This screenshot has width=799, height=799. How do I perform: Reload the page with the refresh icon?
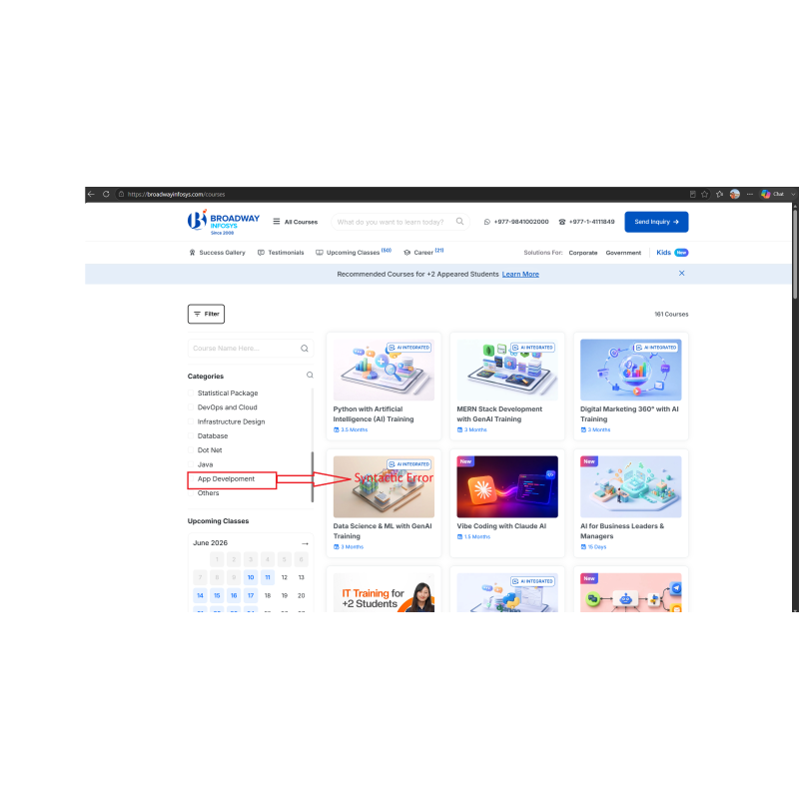click(106, 194)
